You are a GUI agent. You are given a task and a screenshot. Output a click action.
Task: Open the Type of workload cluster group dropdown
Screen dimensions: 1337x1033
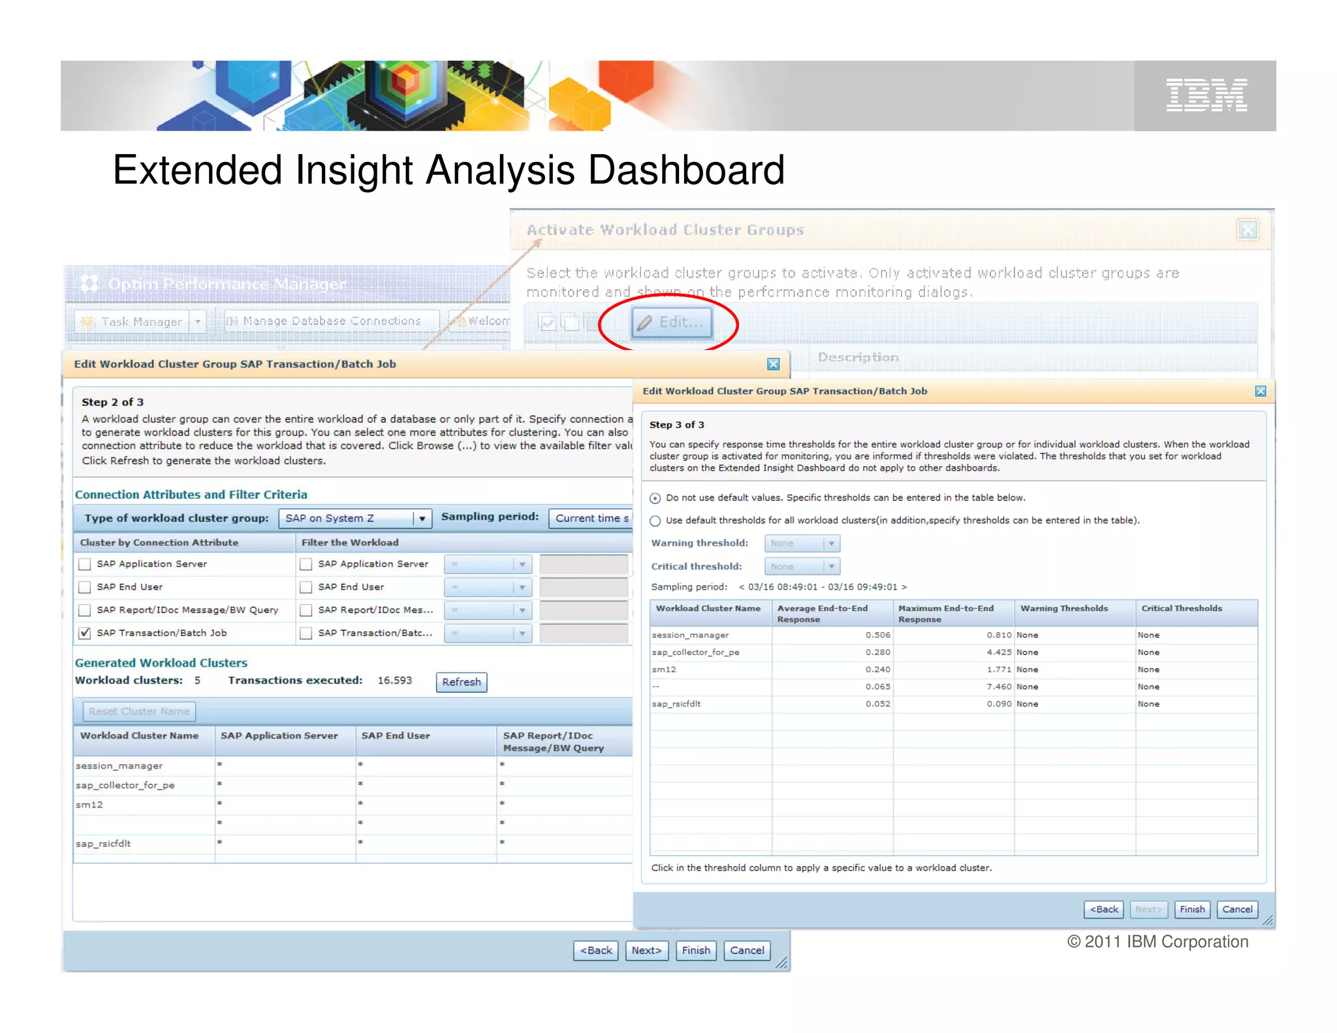(x=355, y=518)
